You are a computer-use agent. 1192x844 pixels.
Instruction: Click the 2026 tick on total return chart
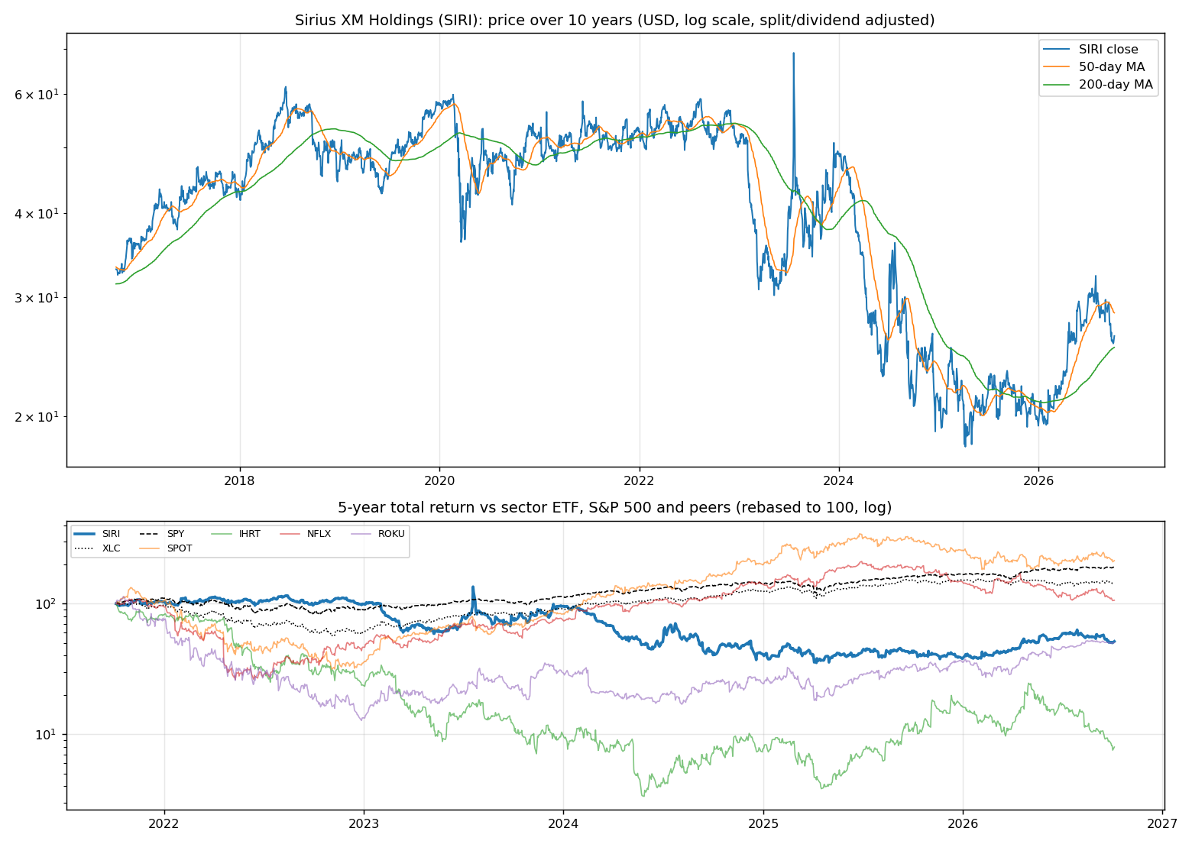(x=963, y=823)
